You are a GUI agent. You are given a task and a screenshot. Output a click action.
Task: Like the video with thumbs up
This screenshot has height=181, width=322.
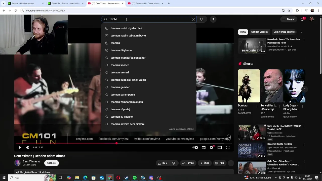pos(162,163)
